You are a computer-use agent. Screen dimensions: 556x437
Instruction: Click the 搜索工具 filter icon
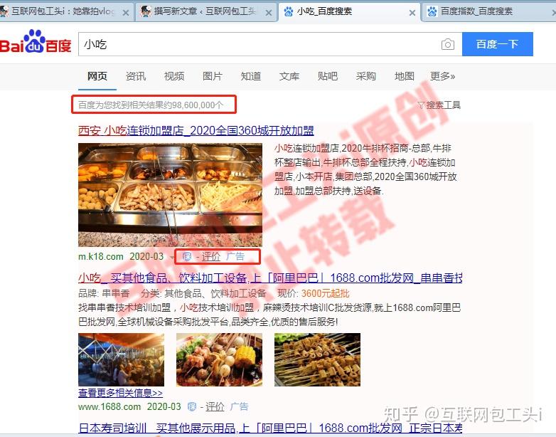click(420, 105)
